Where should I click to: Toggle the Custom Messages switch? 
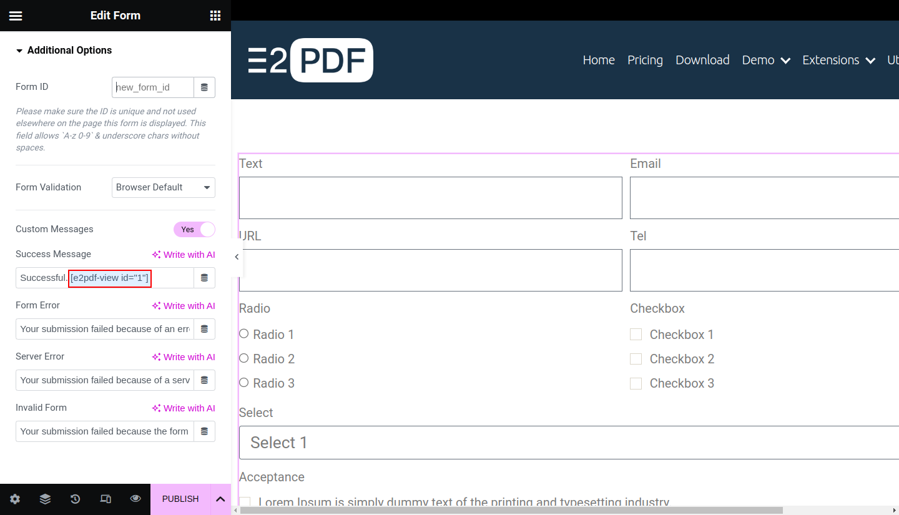coord(194,230)
